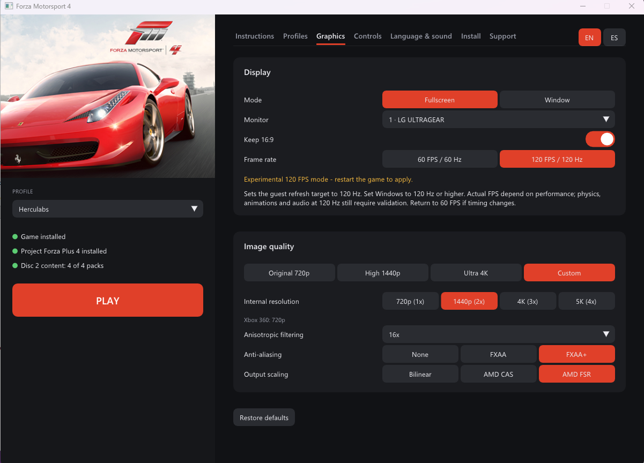Switch interface language to EN
The image size is (644, 463).
[589, 38]
